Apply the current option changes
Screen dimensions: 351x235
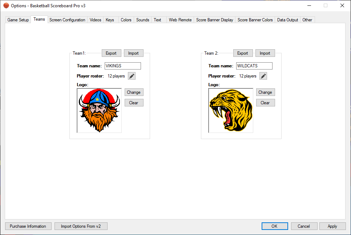pos(332,226)
